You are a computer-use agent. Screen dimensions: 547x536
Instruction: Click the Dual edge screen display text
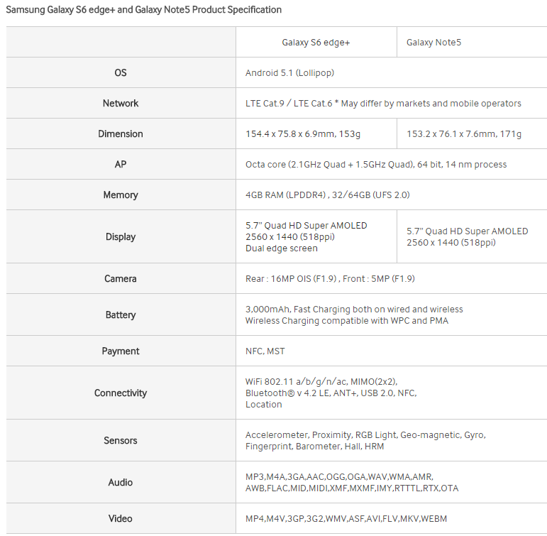[x=282, y=248]
